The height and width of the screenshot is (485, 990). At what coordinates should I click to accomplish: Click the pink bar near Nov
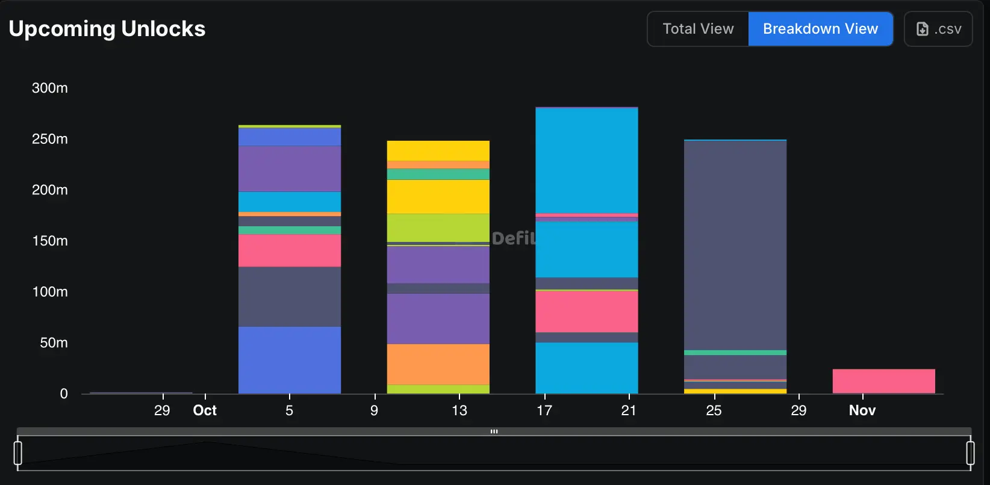883,382
